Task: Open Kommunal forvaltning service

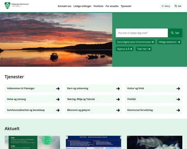Action: [154, 110]
